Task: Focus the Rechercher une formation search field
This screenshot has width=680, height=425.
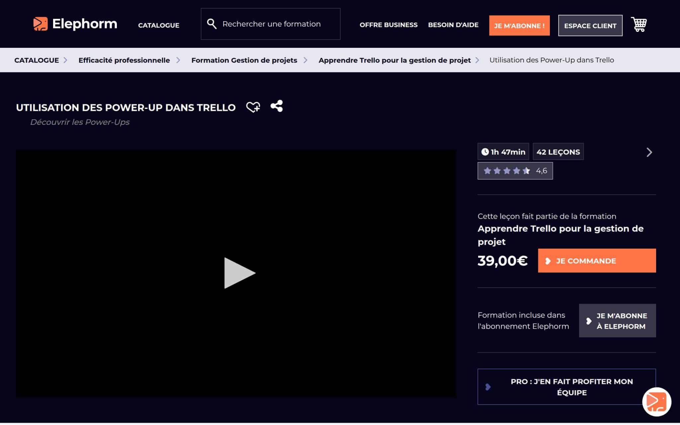Action: click(x=271, y=24)
